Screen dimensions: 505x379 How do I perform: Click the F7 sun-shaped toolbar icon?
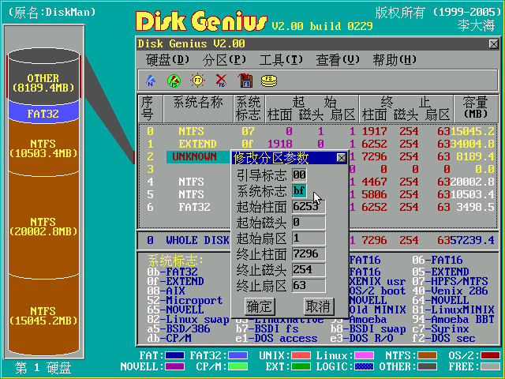(197, 81)
